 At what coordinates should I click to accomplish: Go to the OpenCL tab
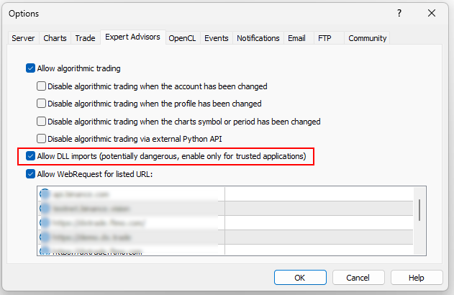pyautogui.click(x=182, y=38)
